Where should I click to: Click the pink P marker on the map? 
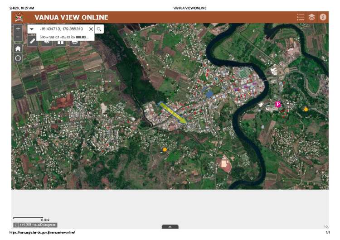(x=278, y=104)
